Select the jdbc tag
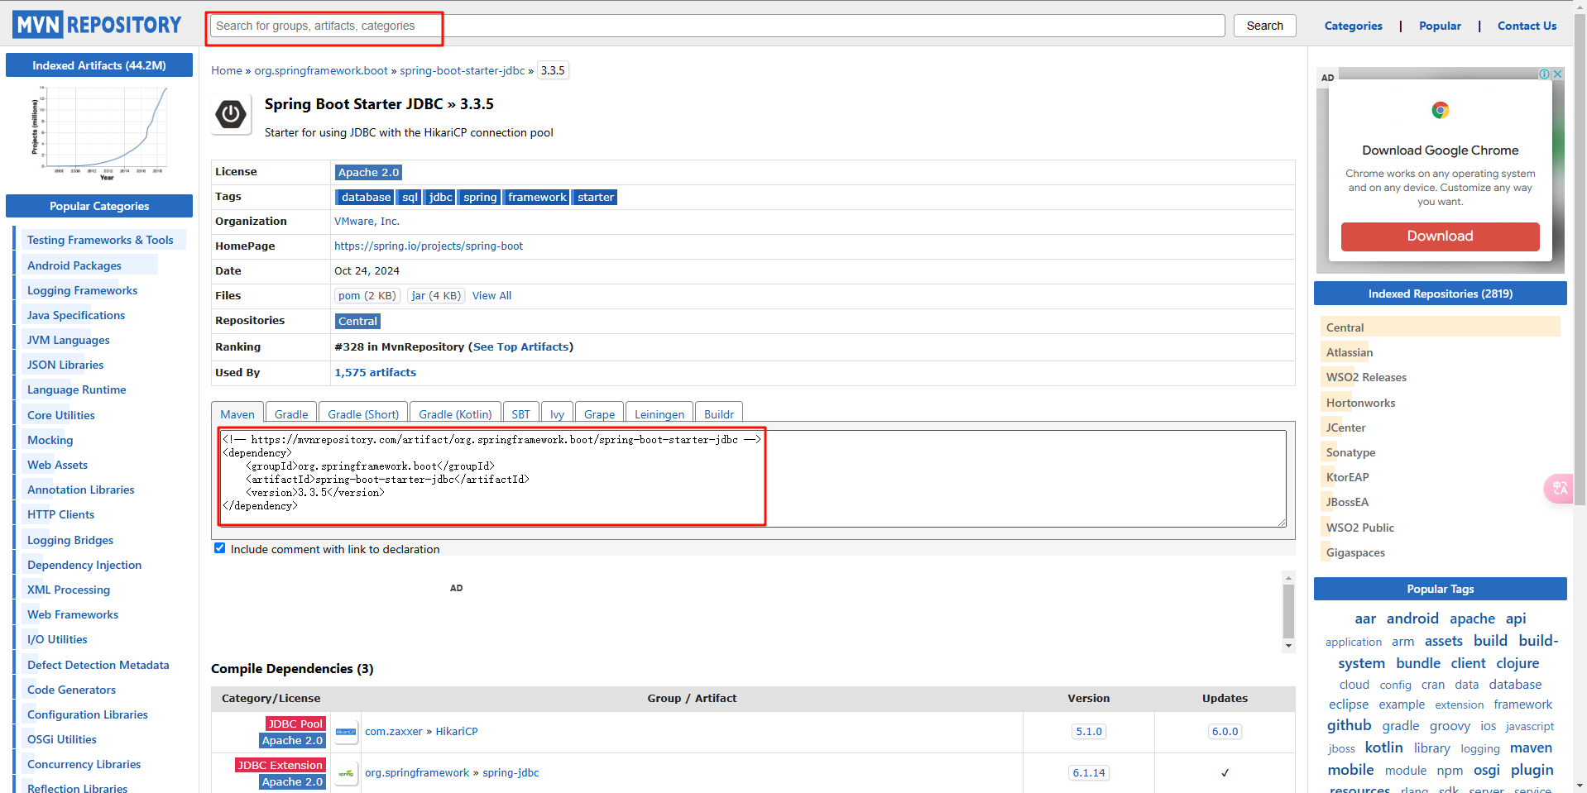Image resolution: width=1587 pixels, height=793 pixels. click(441, 197)
